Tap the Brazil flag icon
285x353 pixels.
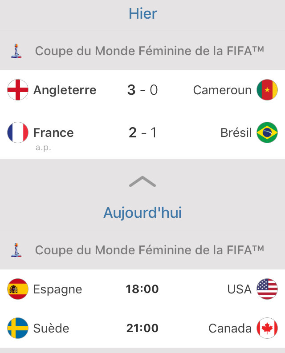click(267, 132)
